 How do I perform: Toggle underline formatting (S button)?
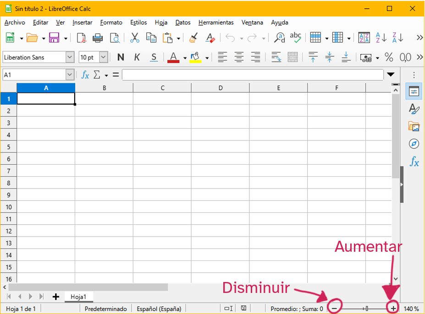point(154,57)
